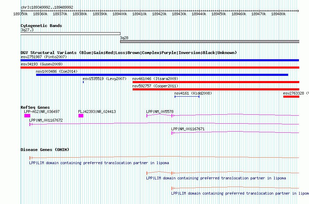
Task: Click the LPP|NM_005578 gene label
Action: pyautogui.click(x=160, y=112)
